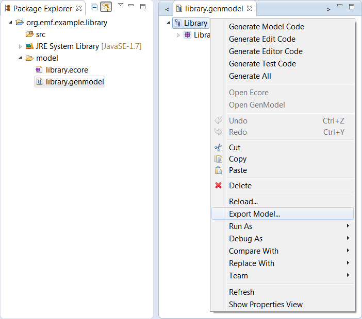
Task: Click the purple package icon in editor
Action: coord(188,35)
